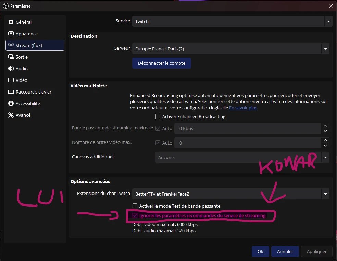Increase the streaming bandwidth Kbps value
The height and width of the screenshot is (261, 337).
point(325,126)
